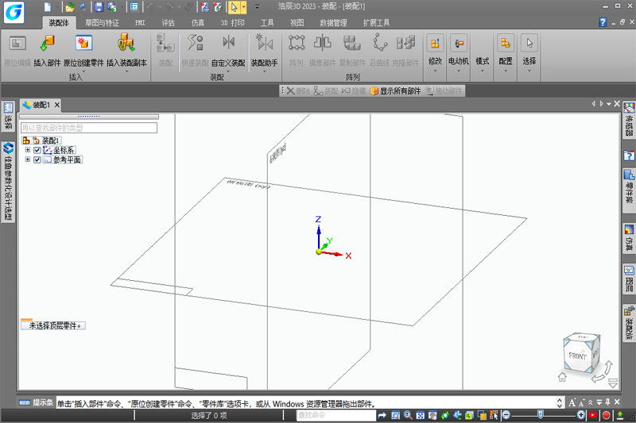Open the dropdown arrow under 模式
This screenshot has width=636, height=423.
point(483,71)
